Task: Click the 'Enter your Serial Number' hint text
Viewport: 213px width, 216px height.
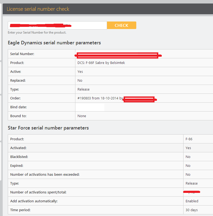Action: point(37,33)
